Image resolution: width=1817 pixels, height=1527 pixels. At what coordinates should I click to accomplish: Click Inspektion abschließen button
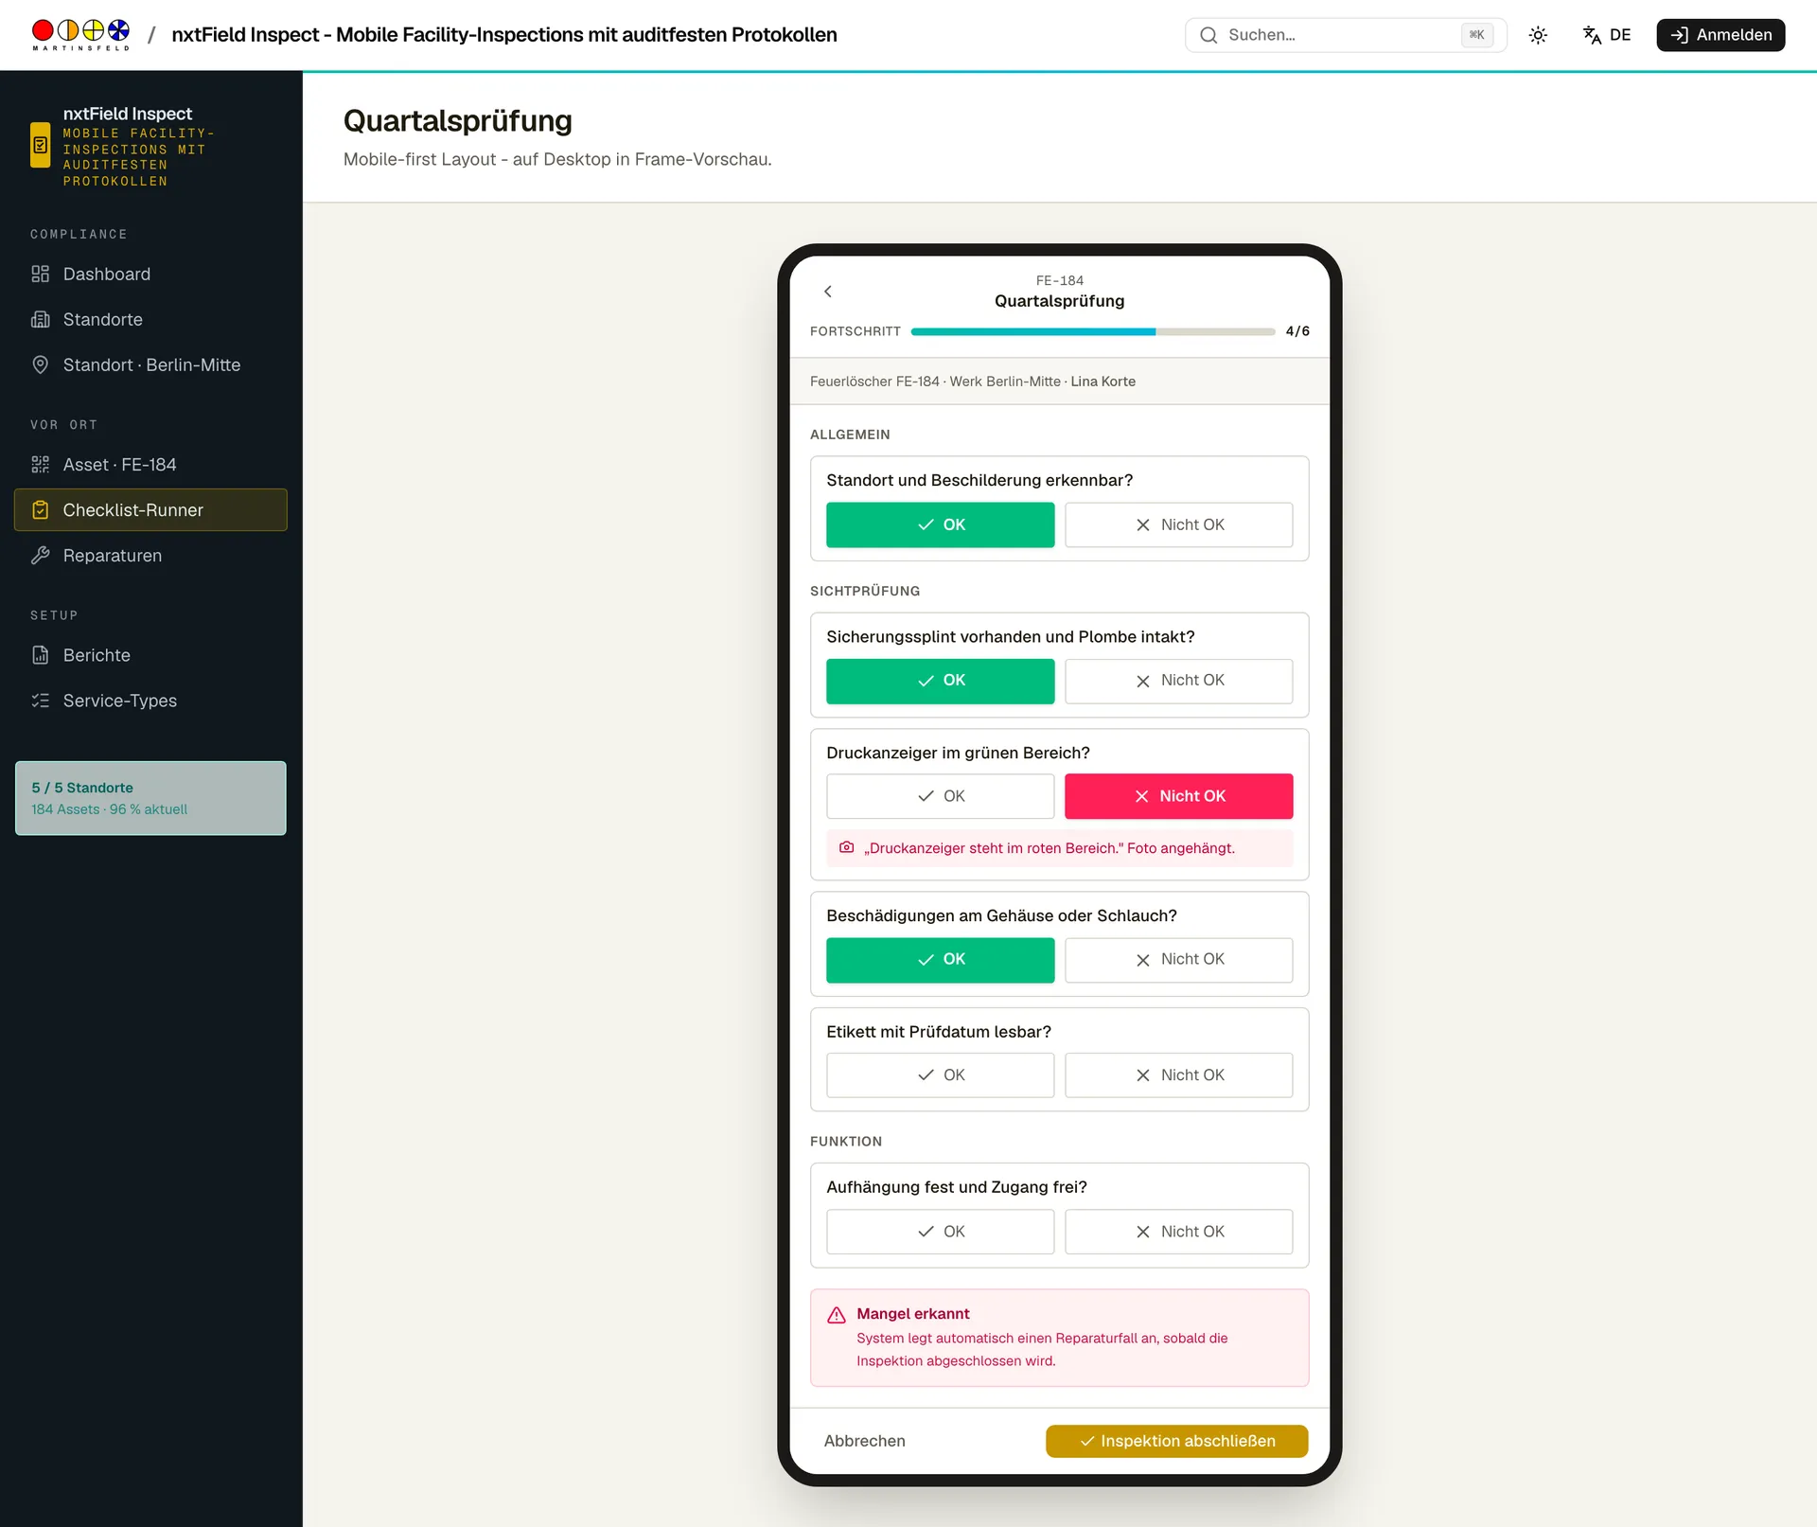click(1176, 1442)
